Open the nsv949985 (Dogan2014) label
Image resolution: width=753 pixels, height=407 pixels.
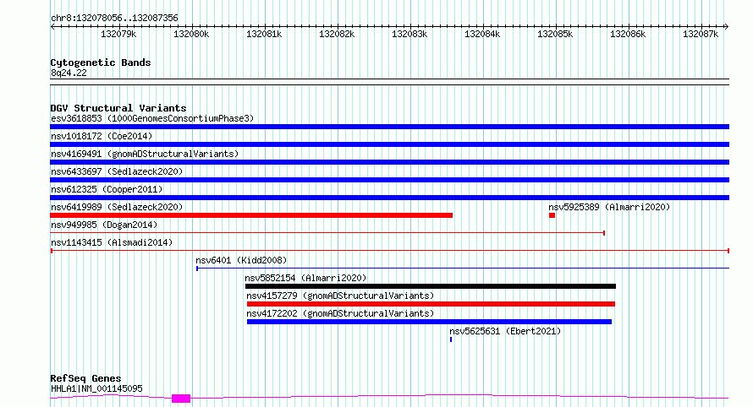(x=104, y=225)
